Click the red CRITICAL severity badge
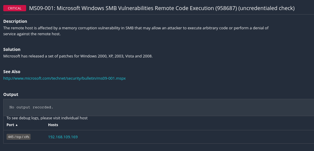Image resolution: width=314 pixels, height=151 pixels. (15, 8)
